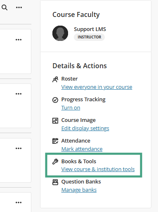
Task: Click the Question Banks icon
Action: pos(55,182)
